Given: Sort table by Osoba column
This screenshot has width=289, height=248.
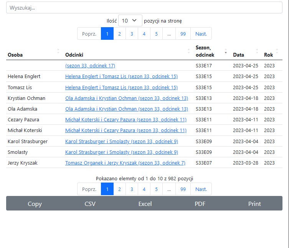Looking at the screenshot, I should point(33,55).
